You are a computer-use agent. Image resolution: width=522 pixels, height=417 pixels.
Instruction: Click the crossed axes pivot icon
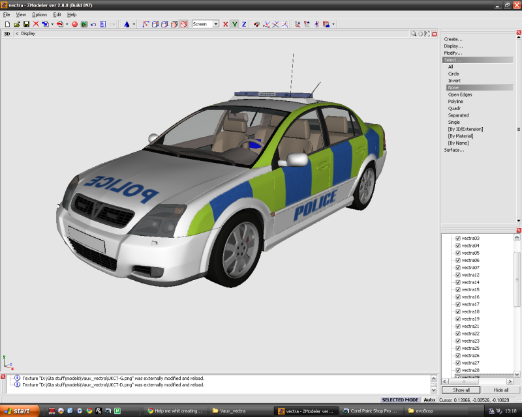tap(275, 24)
